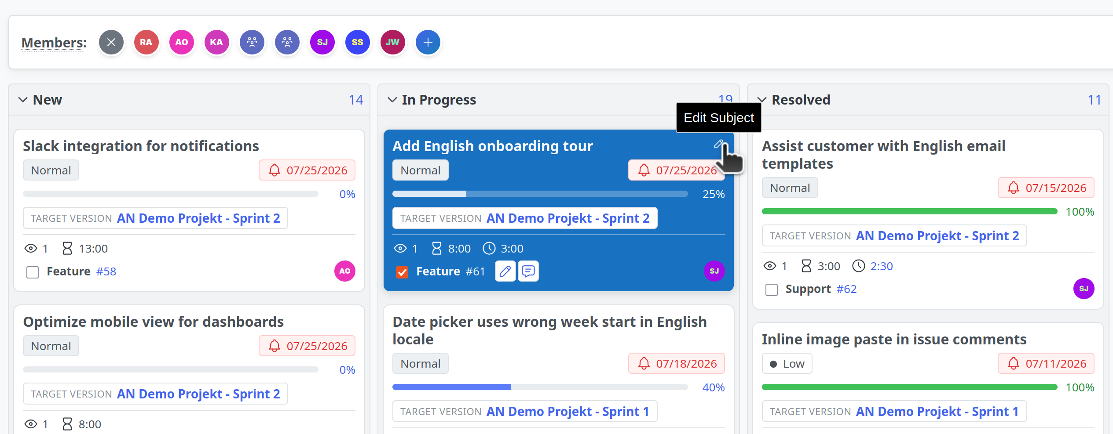The image size is (1113, 434).
Task: Select the first group avatar in Members
Action: 252,42
